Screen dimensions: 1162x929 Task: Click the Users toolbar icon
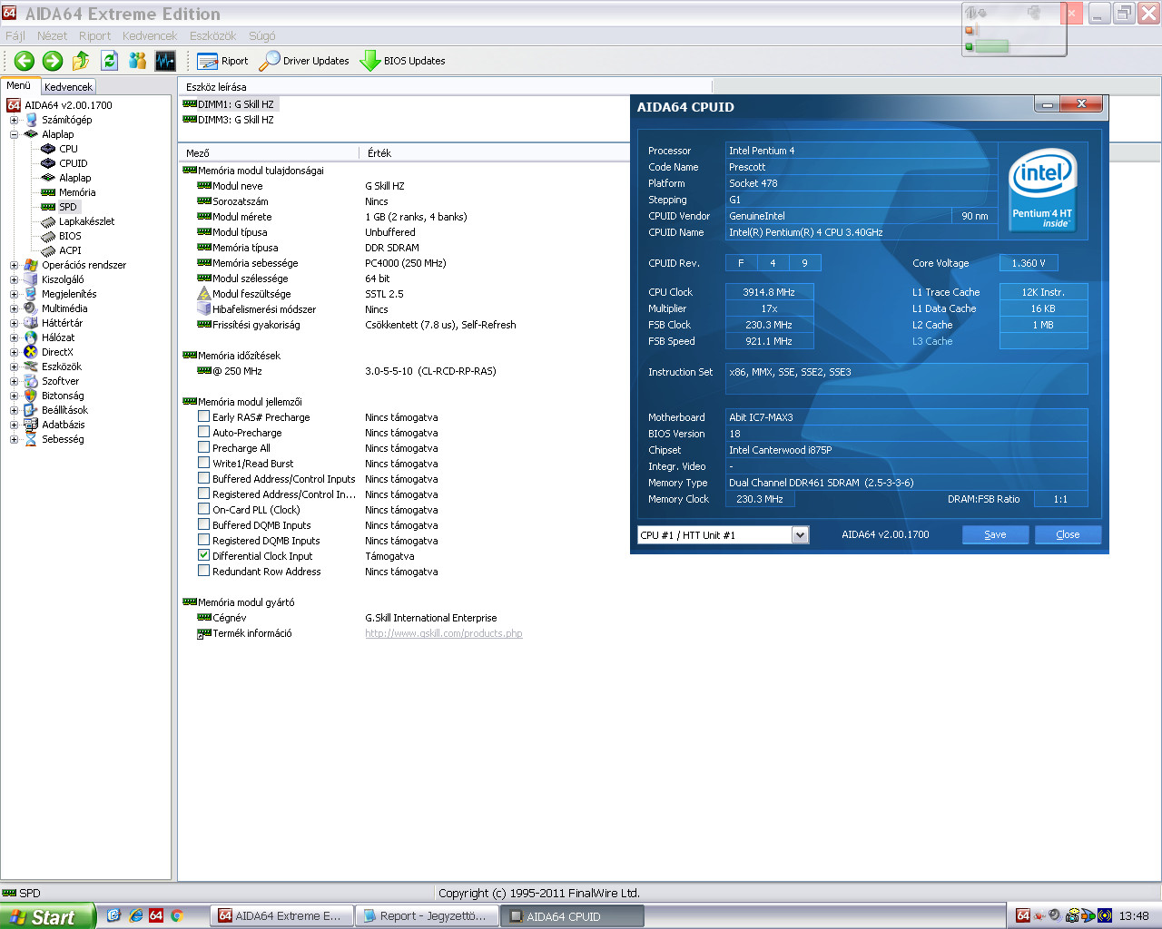pos(138,61)
